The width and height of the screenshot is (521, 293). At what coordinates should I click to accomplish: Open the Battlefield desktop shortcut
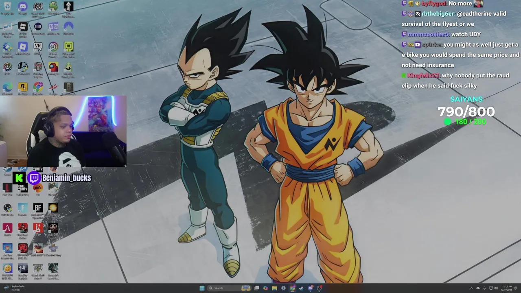(x=38, y=210)
